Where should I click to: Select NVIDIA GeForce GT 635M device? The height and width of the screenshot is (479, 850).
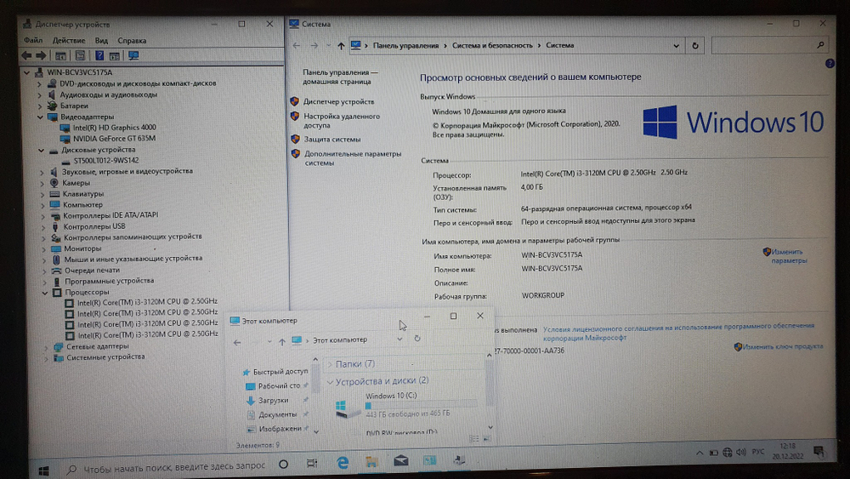pos(114,139)
